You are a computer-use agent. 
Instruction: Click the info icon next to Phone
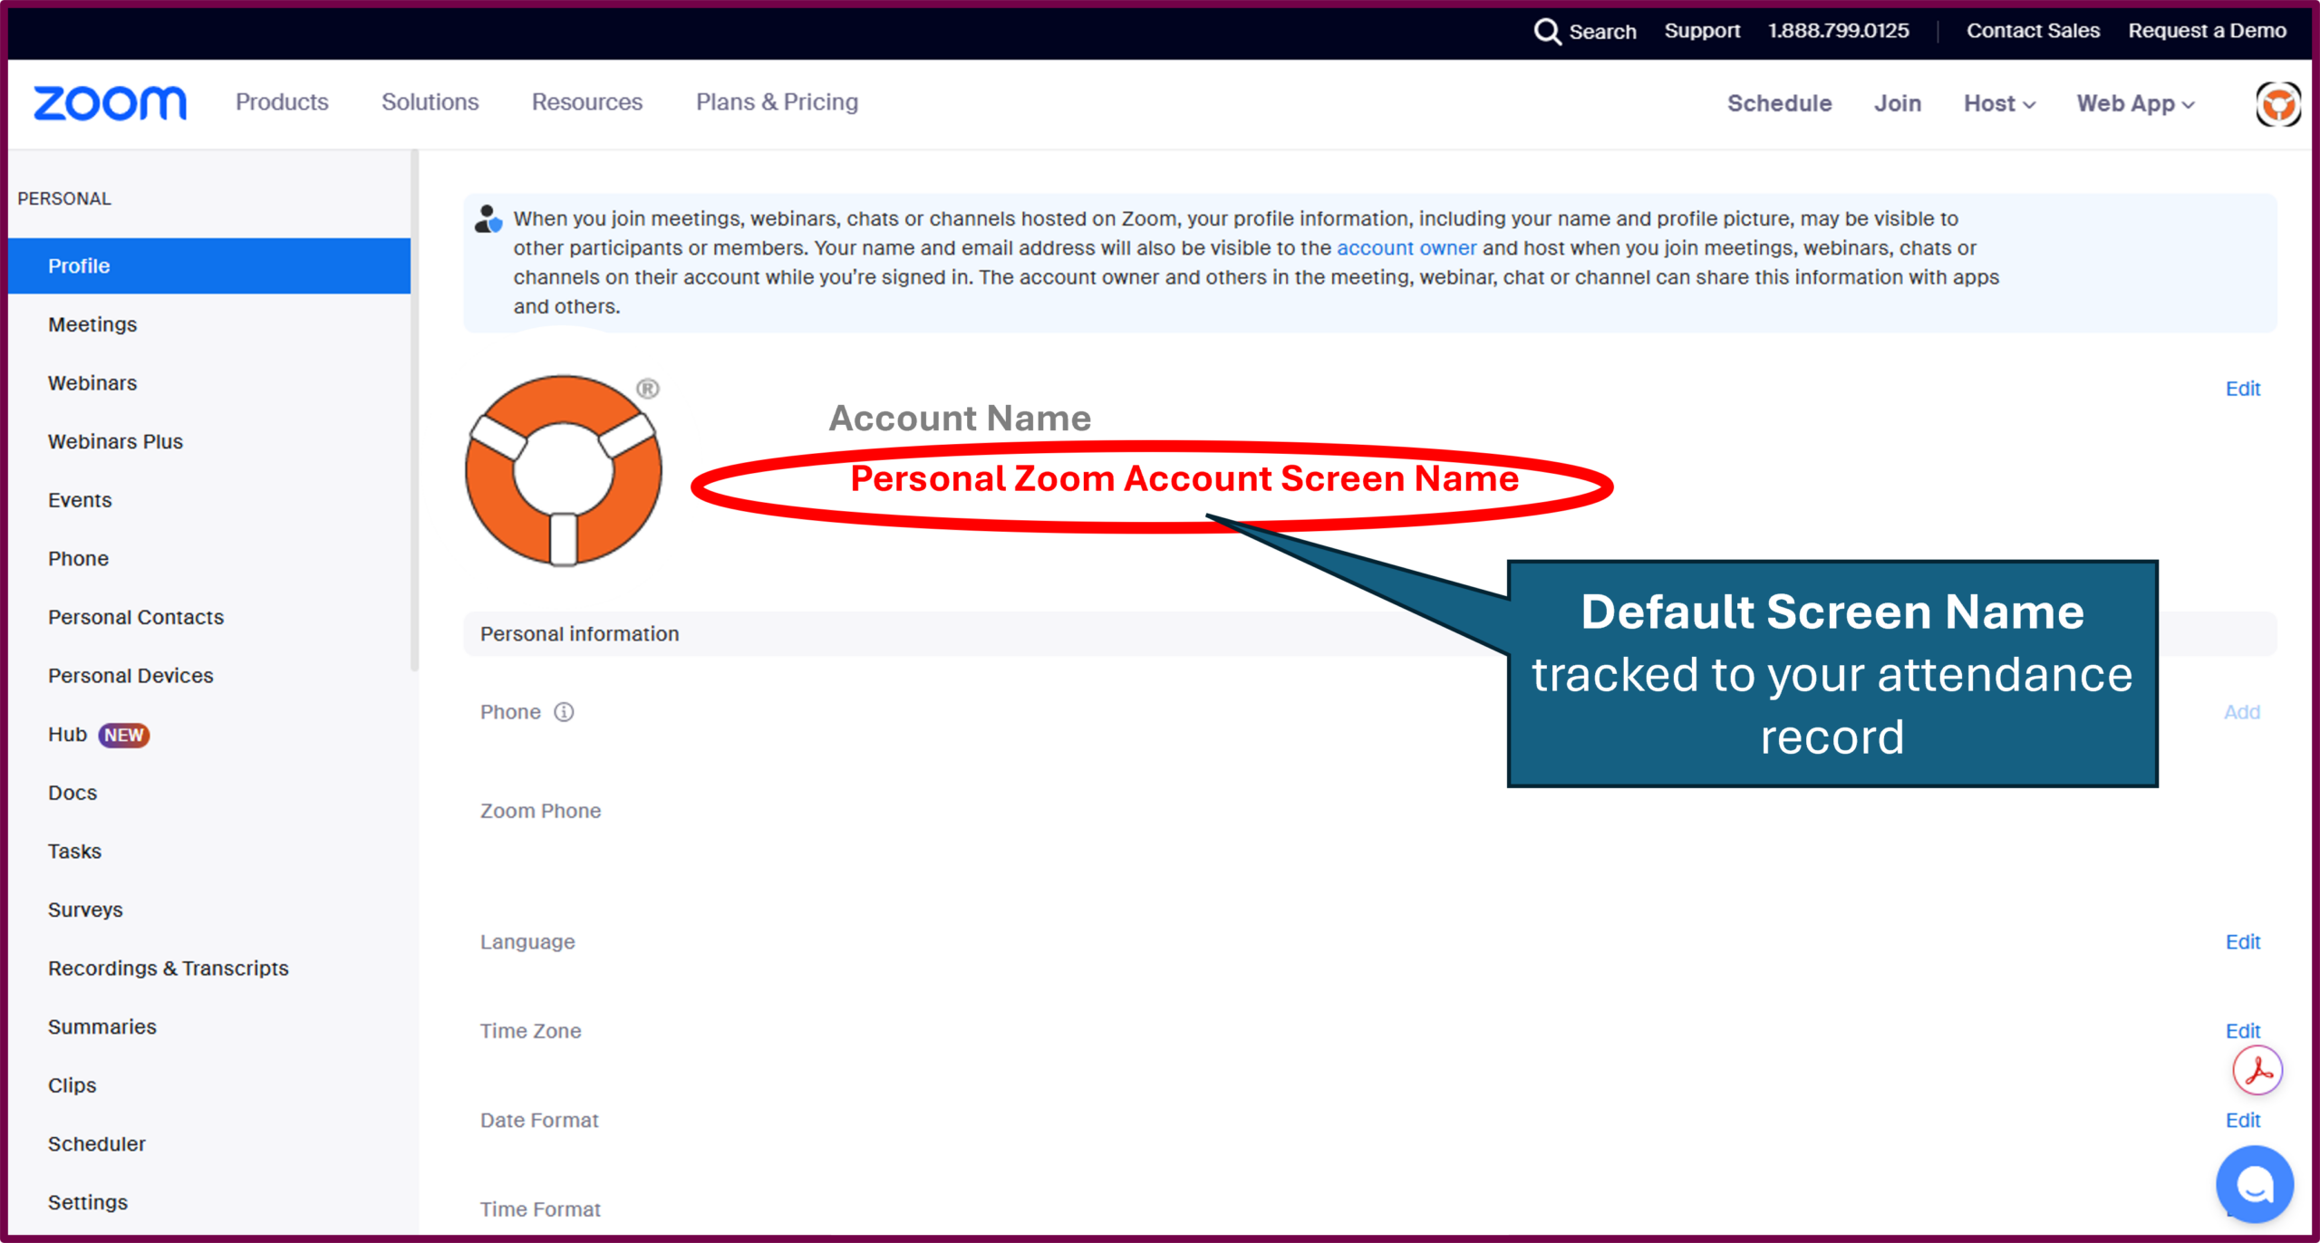pos(564,712)
